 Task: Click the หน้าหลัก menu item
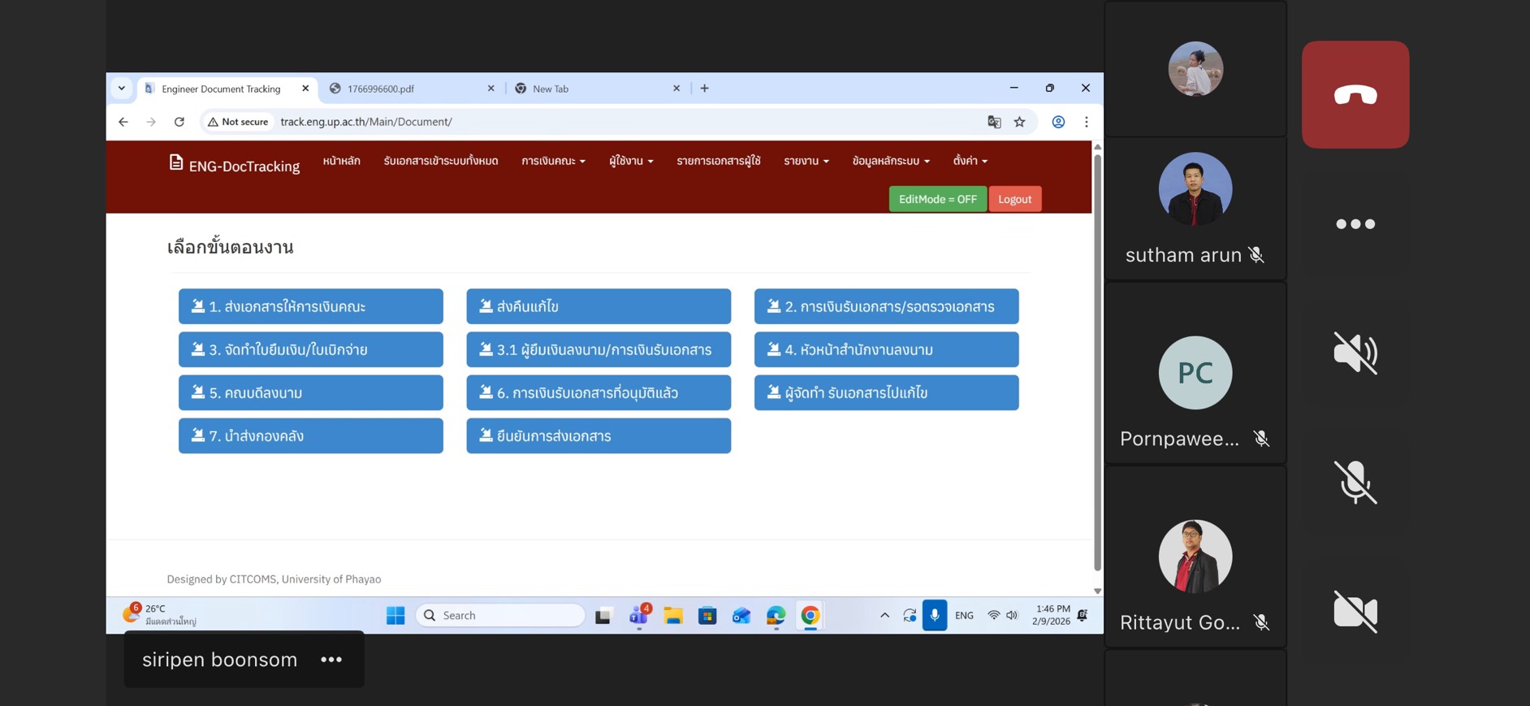341,161
